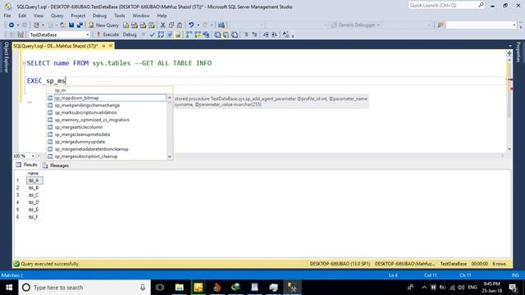This screenshot has width=525, height=295.
Task: Open File Explorer from the taskbar
Action: pos(180,288)
